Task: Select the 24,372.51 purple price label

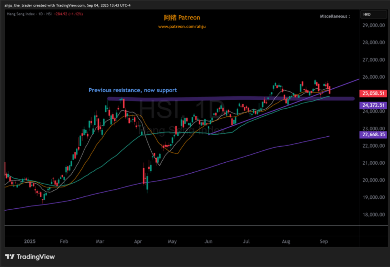Action: (373, 105)
